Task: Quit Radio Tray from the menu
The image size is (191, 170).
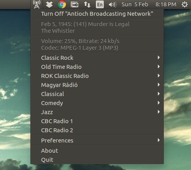Action: click(97, 160)
